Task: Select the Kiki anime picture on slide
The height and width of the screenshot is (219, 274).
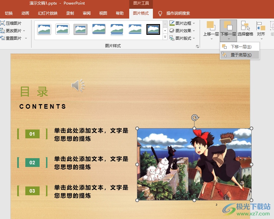Action: (x=194, y=164)
